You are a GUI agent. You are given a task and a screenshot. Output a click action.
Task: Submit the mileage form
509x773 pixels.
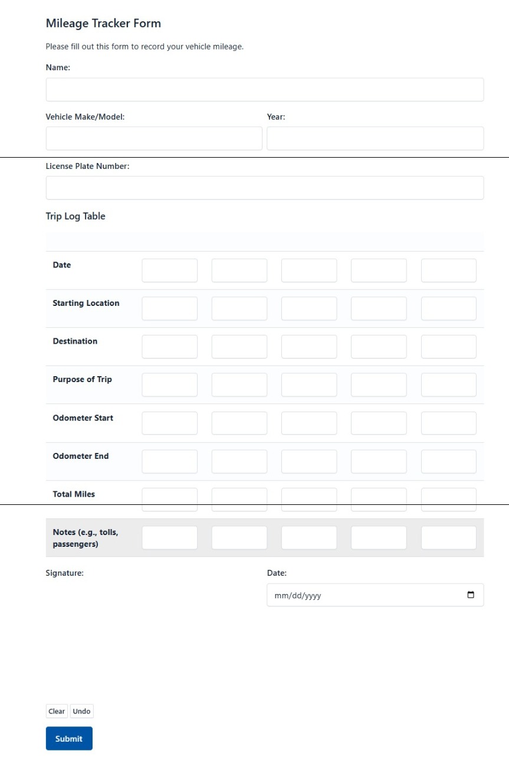point(69,738)
